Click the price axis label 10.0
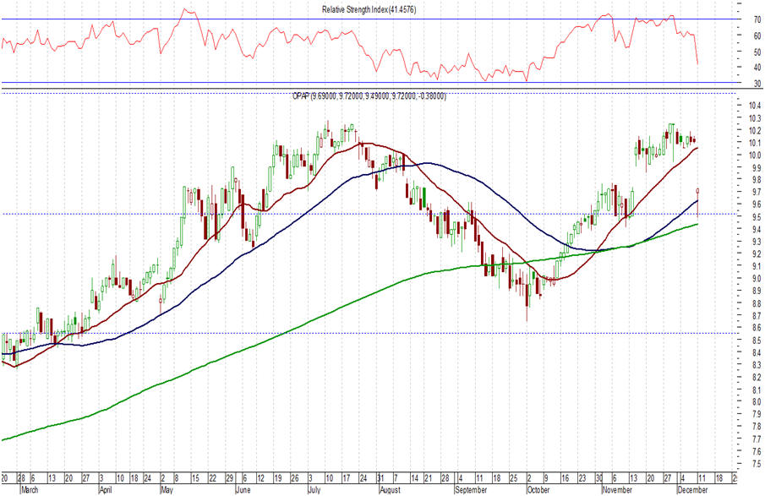The image size is (765, 496). click(x=755, y=155)
